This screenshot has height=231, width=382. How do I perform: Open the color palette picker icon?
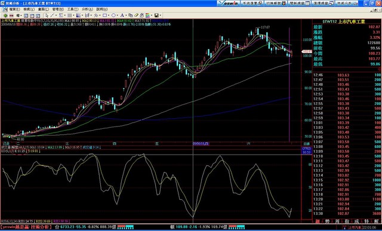147,16
